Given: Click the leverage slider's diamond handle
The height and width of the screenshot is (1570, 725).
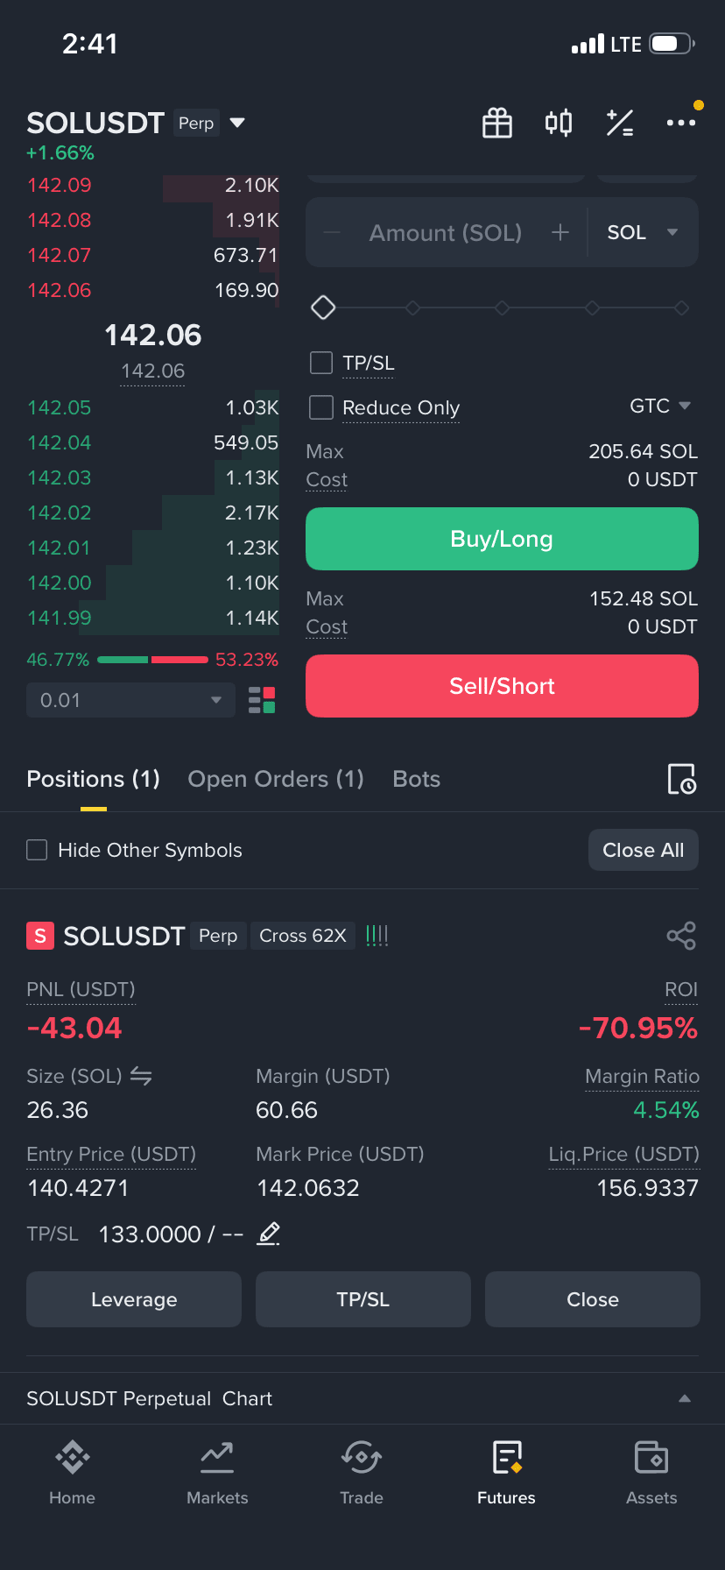Looking at the screenshot, I should [x=324, y=308].
